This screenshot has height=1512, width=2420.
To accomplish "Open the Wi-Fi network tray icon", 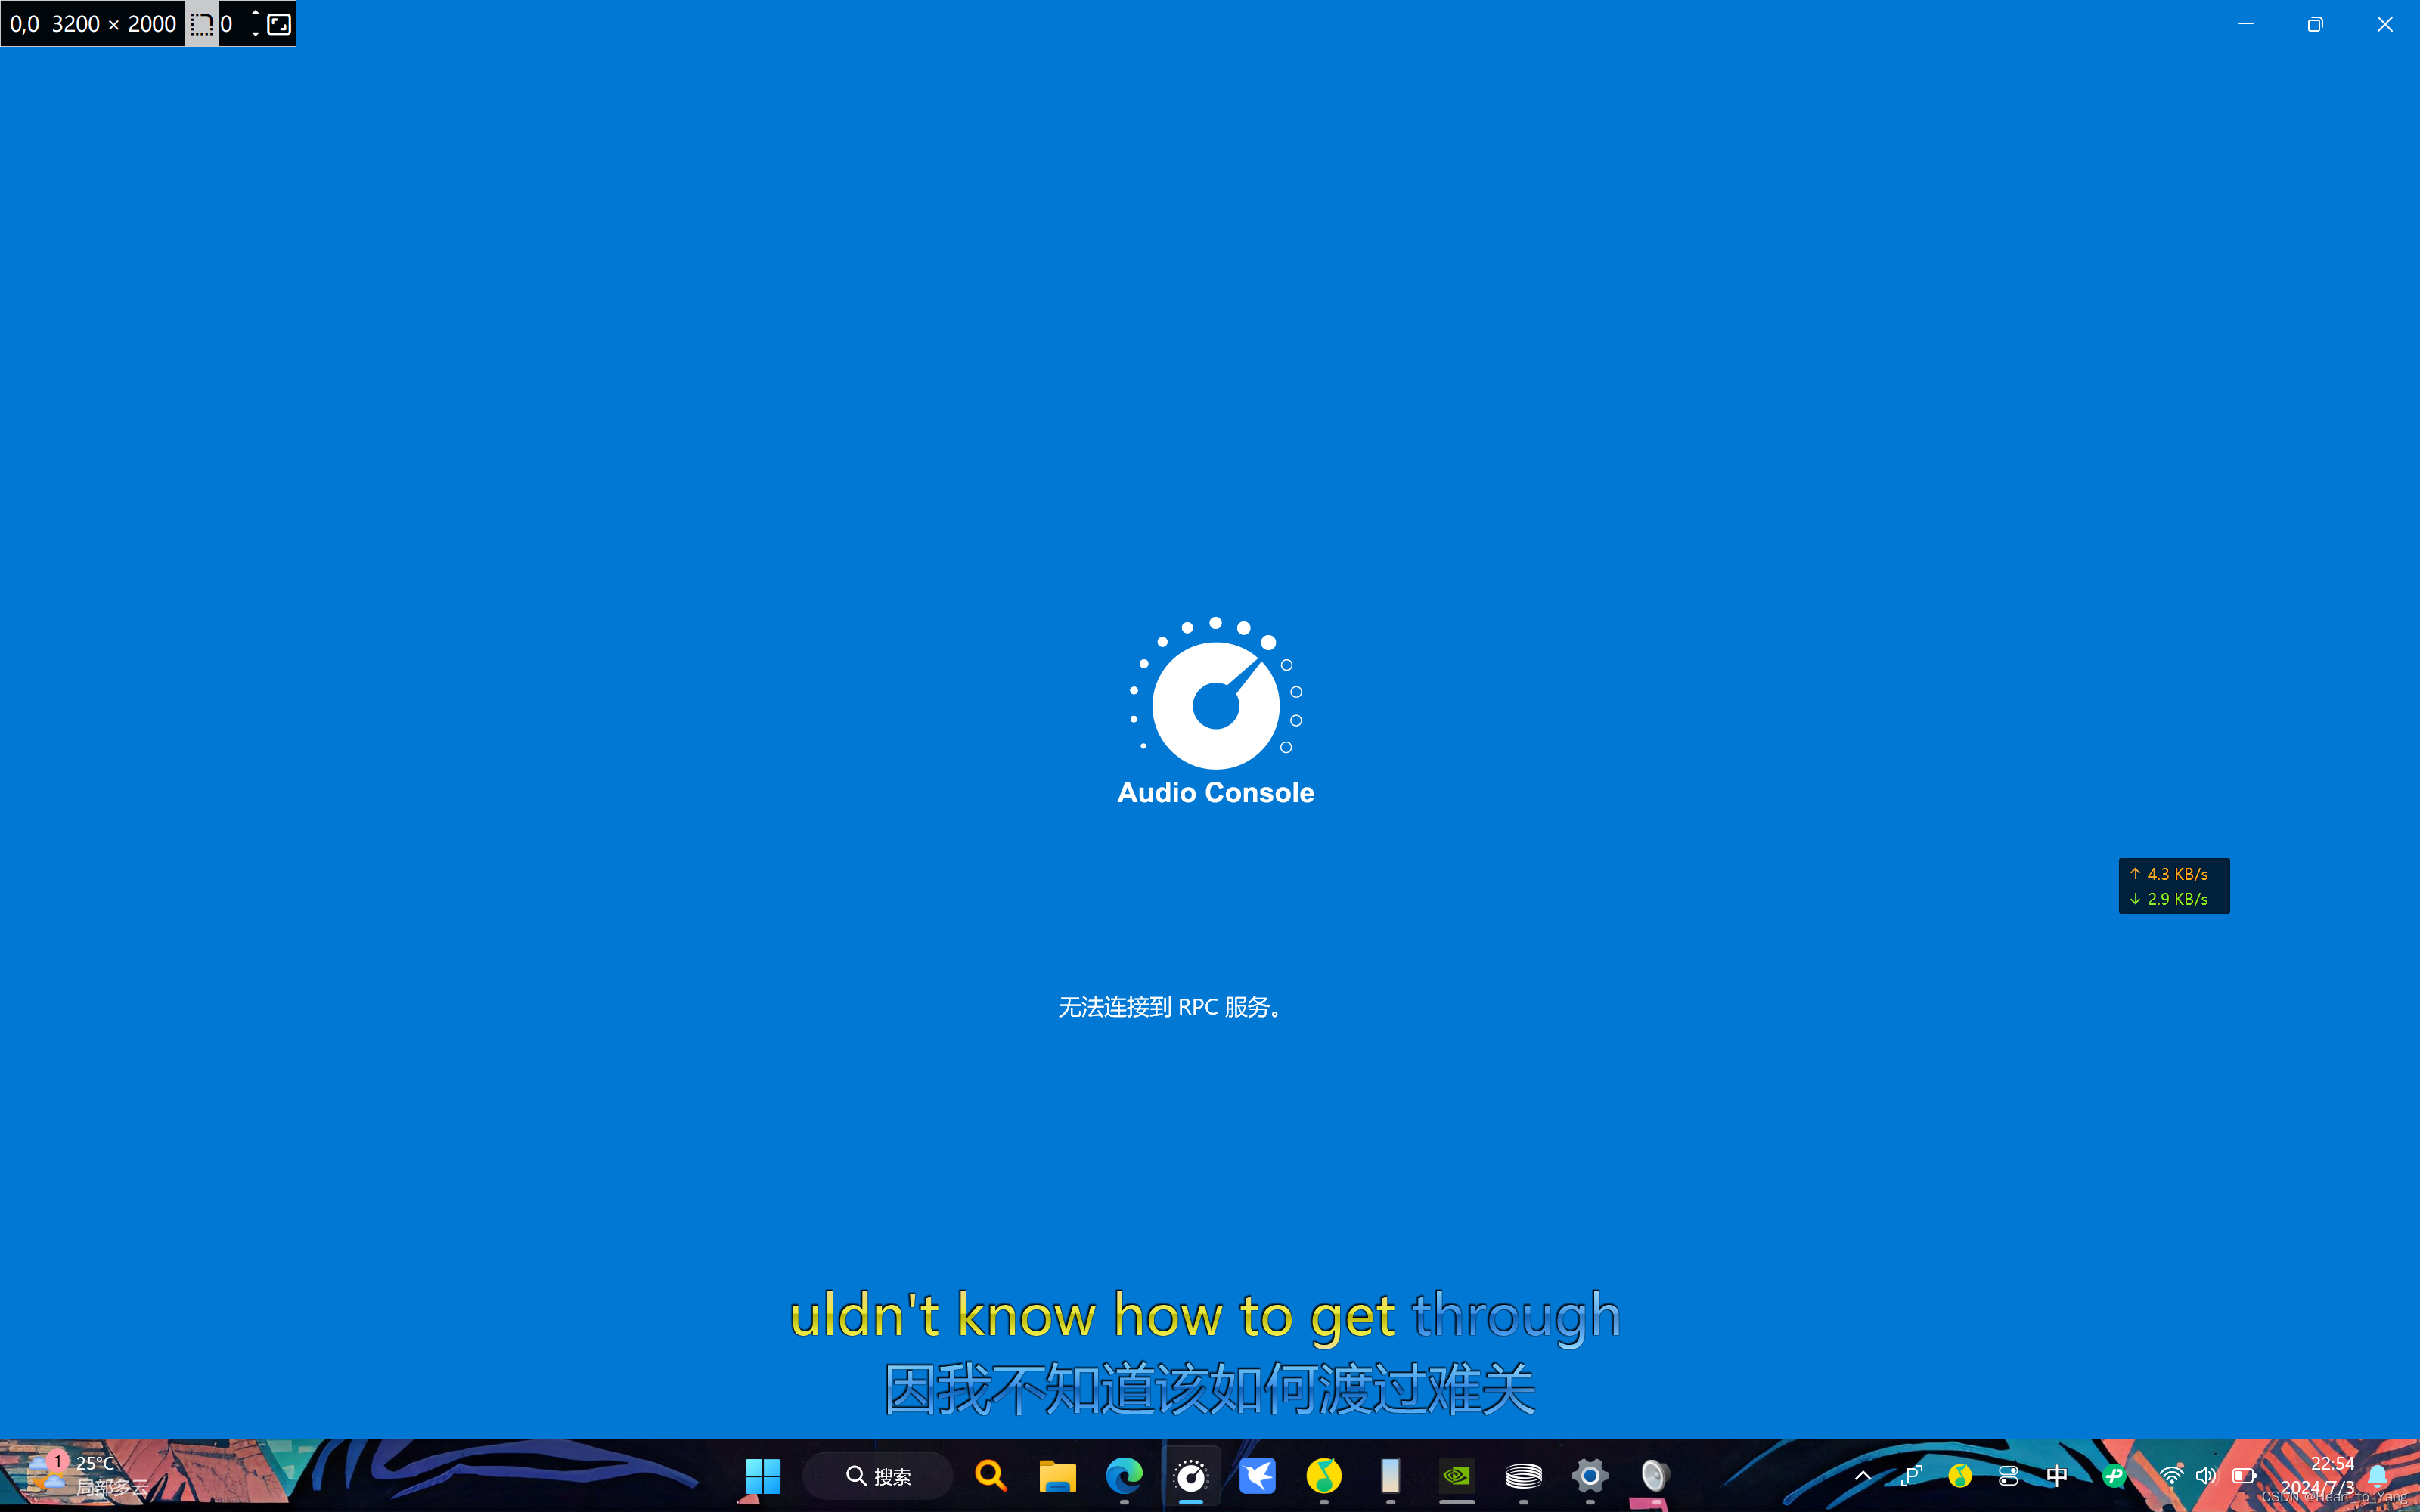I will coord(2171,1476).
